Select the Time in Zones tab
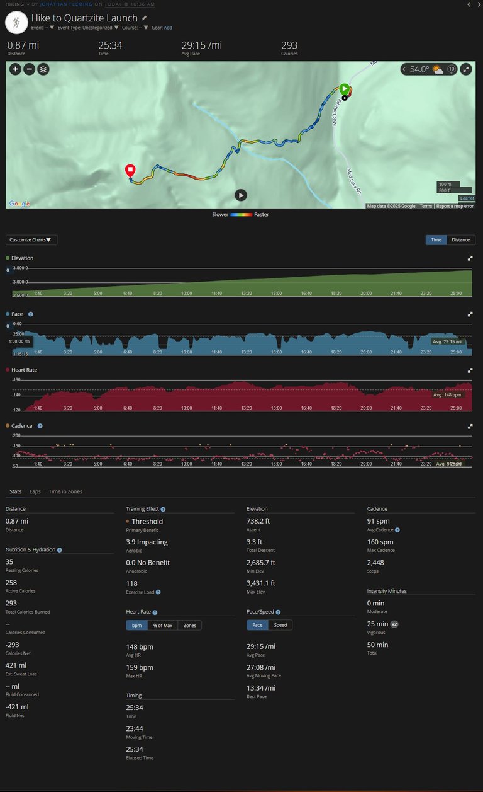 pyautogui.click(x=65, y=491)
